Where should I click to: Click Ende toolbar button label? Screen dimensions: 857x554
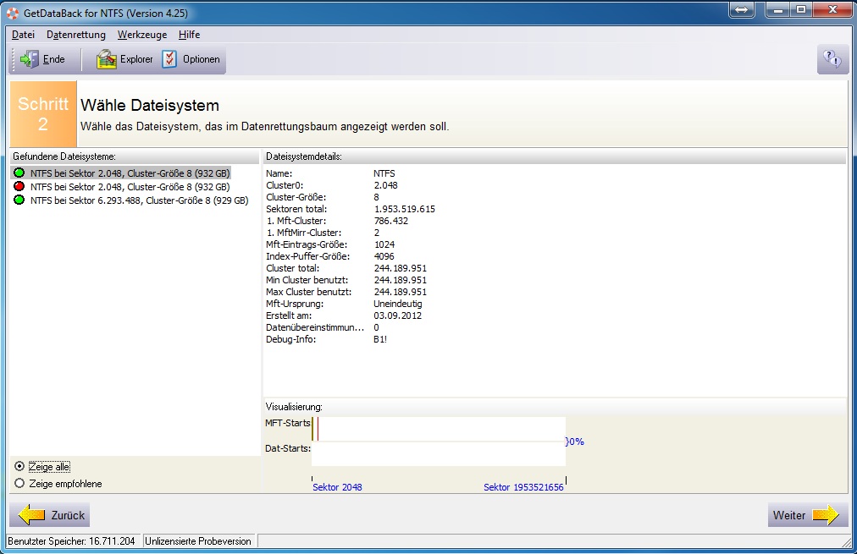click(x=53, y=59)
